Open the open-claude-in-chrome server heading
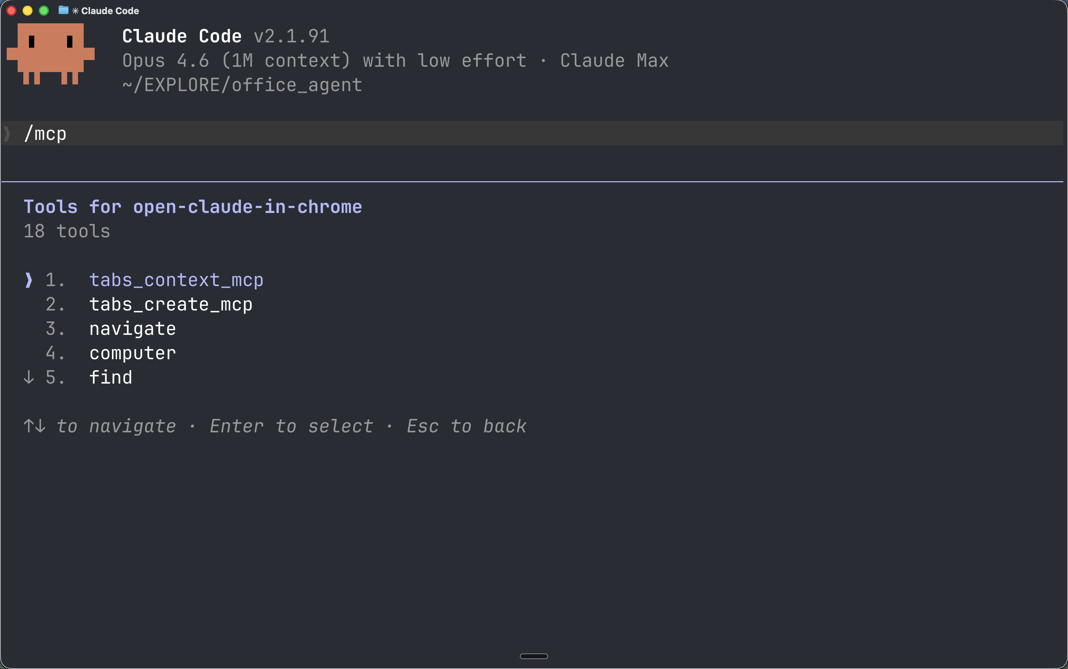 pos(192,206)
